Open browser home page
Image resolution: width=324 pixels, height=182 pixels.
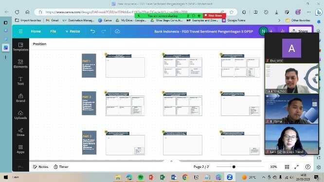pos(27,12)
